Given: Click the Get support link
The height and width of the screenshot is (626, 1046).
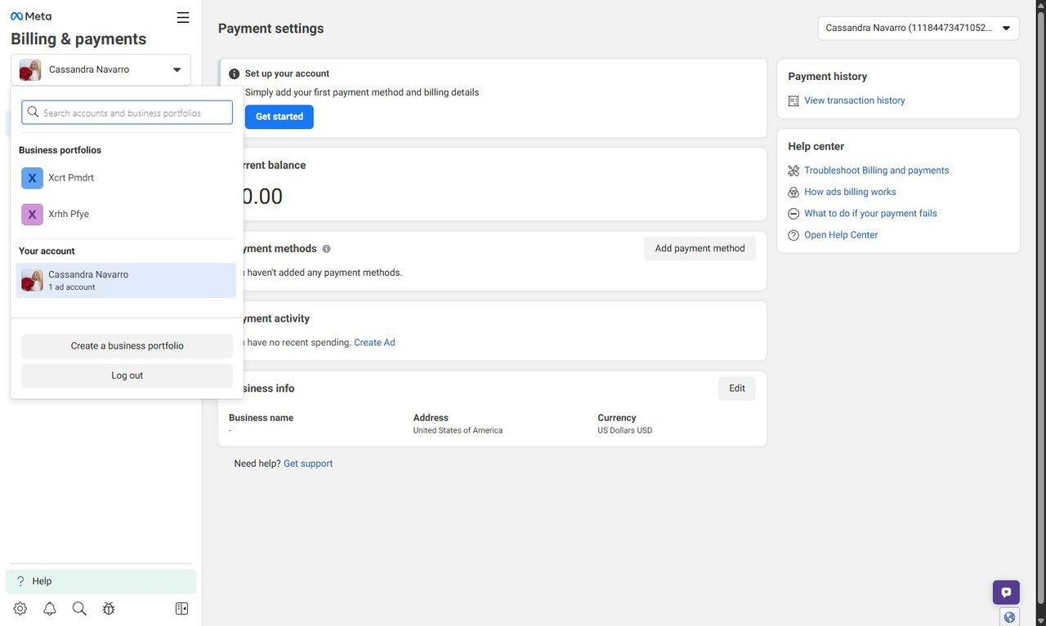Looking at the screenshot, I should [308, 464].
